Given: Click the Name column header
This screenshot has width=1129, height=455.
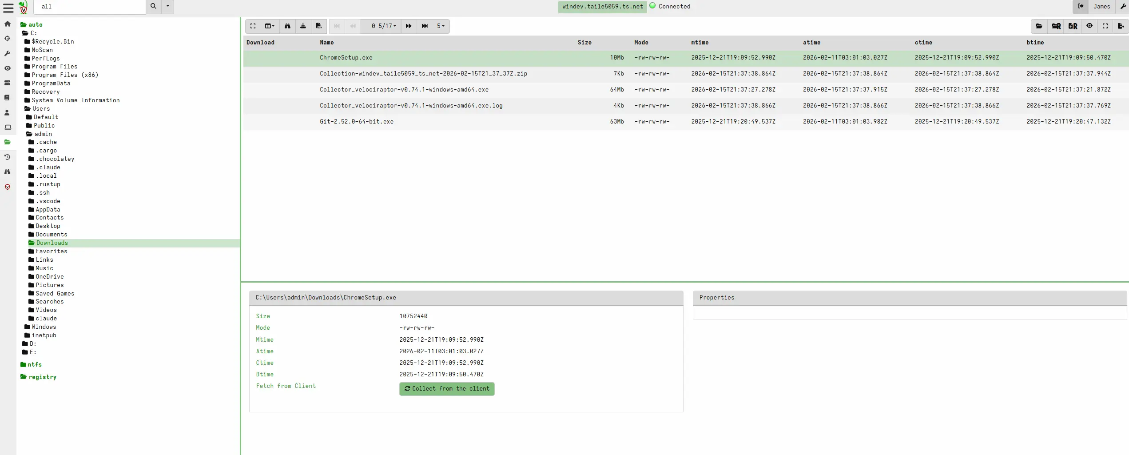Looking at the screenshot, I should tap(327, 43).
